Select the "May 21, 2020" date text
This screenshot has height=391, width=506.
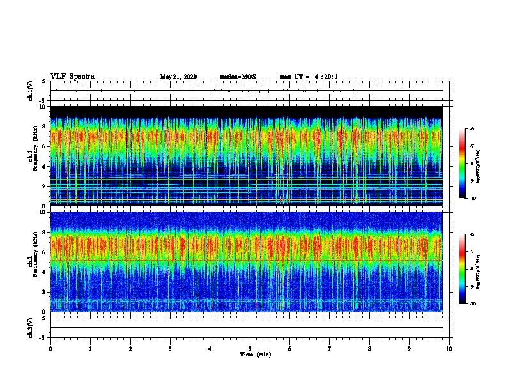tap(178, 77)
